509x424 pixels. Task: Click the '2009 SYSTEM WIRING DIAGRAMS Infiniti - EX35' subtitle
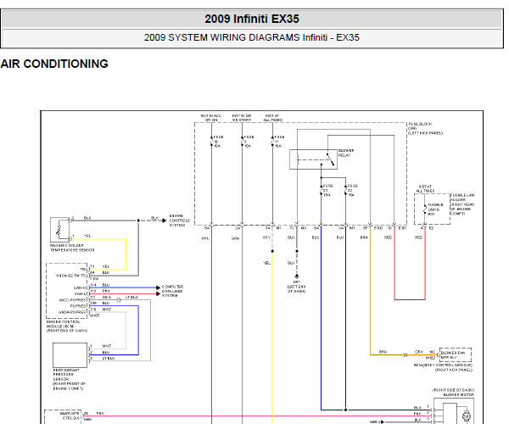coord(252,37)
